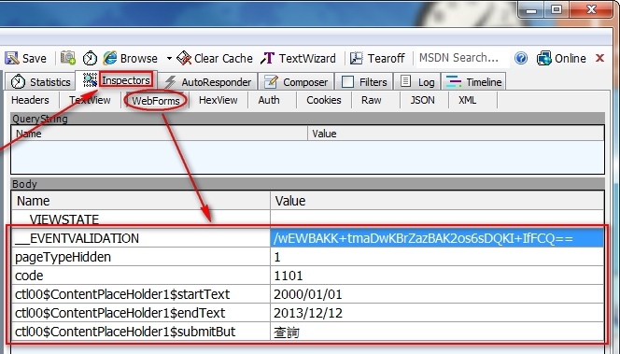The height and width of the screenshot is (354, 620).
Task: Select the VIEWSTATE row
Action: [307, 219]
